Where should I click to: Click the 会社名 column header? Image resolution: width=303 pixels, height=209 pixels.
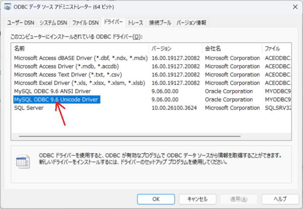point(232,48)
